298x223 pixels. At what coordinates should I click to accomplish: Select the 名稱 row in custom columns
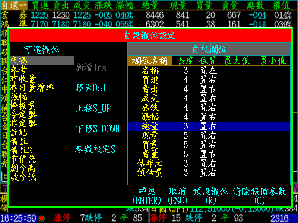(x=150, y=70)
